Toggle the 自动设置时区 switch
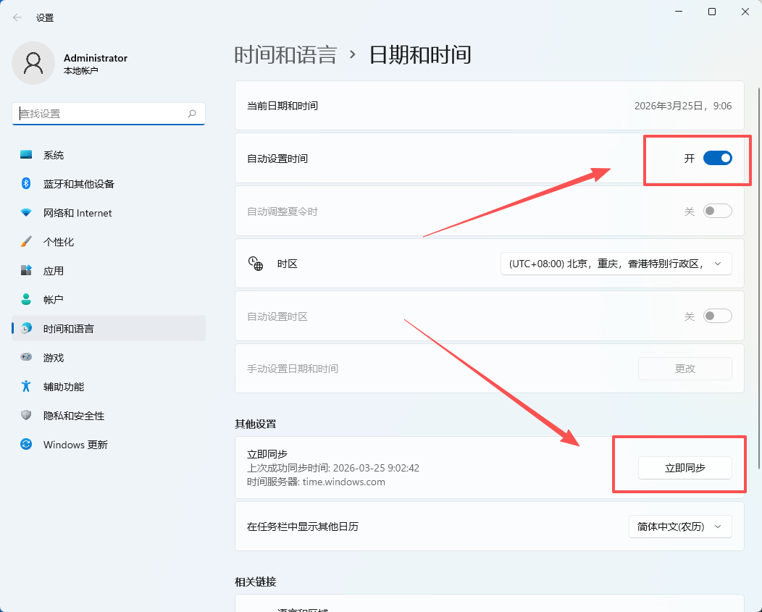This screenshot has height=612, width=762. [x=717, y=317]
